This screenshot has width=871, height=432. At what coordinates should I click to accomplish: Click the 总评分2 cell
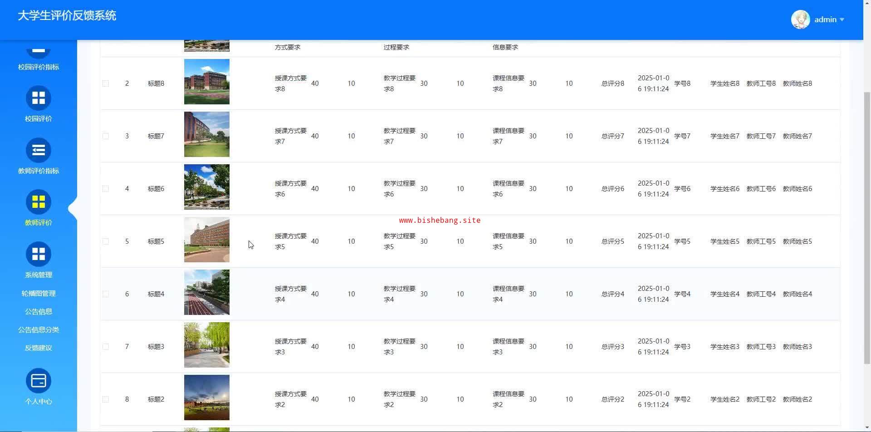[x=613, y=399]
